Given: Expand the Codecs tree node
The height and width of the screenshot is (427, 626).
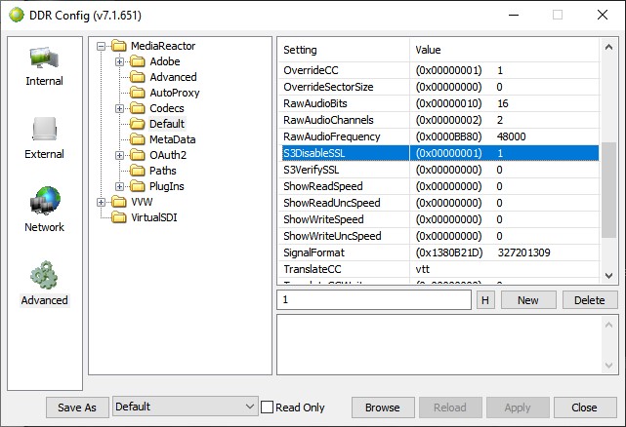Looking at the screenshot, I should point(119,108).
